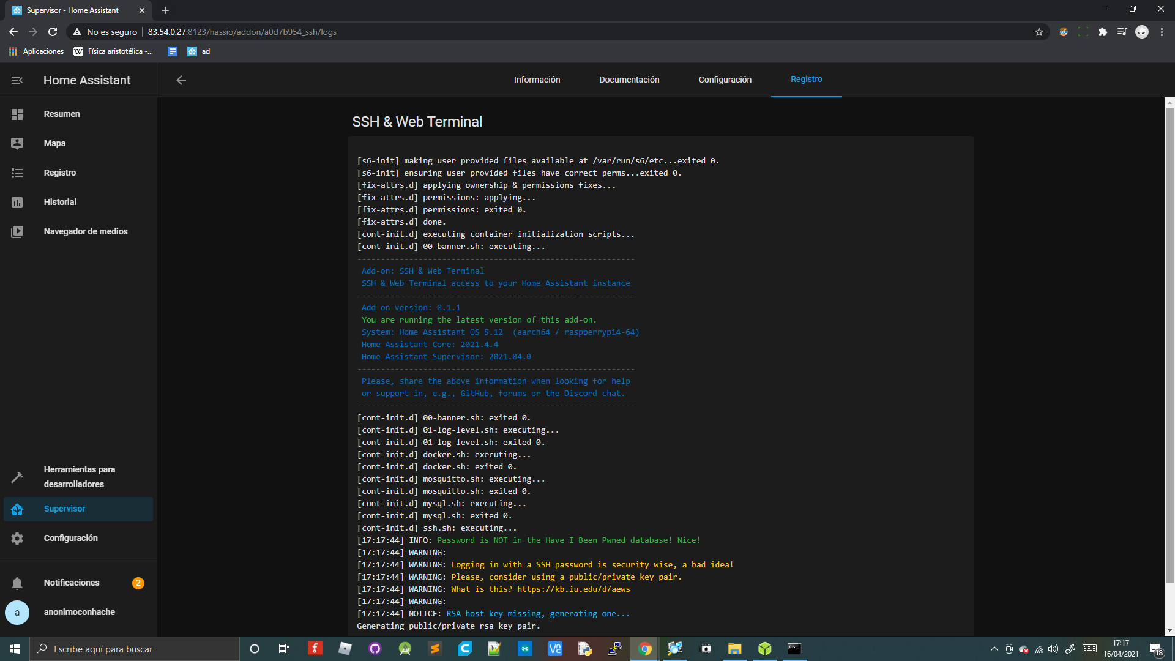Open the Chrome three-dot menu
Screen dimensions: 1175x661
coord(1162,32)
